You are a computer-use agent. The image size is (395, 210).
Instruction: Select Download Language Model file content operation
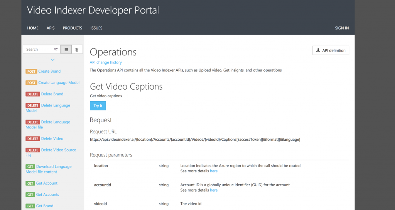click(48, 169)
